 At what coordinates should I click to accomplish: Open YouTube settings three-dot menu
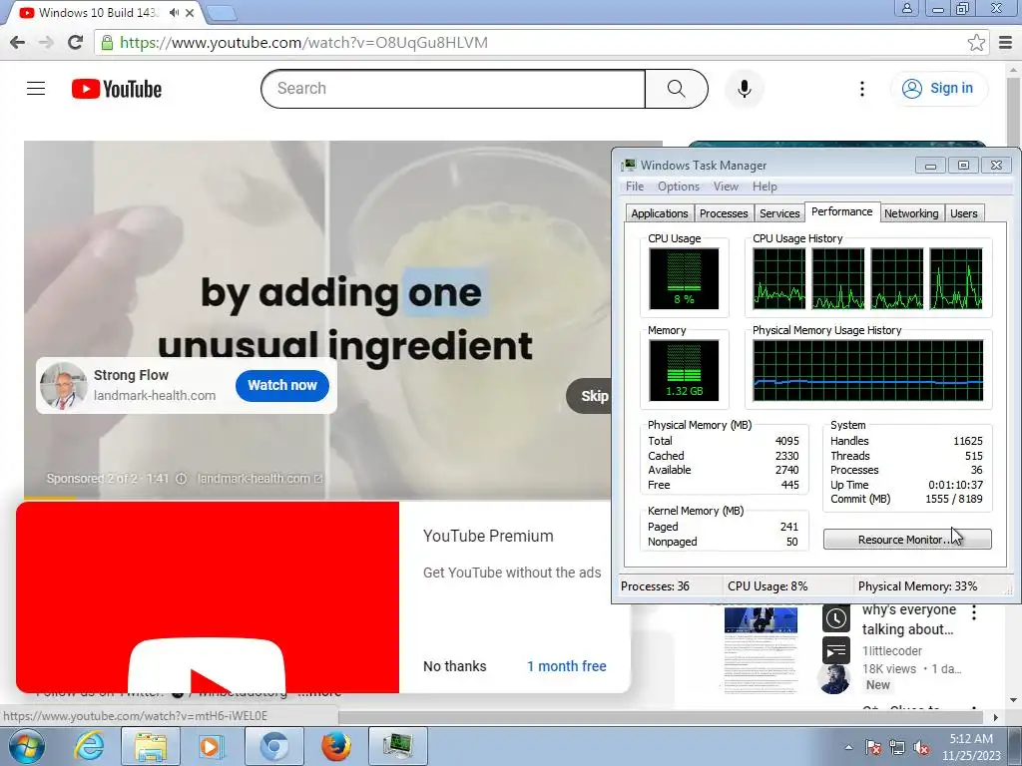(x=861, y=89)
